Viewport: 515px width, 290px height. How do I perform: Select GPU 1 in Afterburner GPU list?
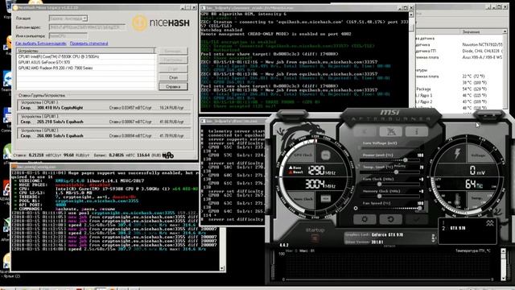click(443, 223)
